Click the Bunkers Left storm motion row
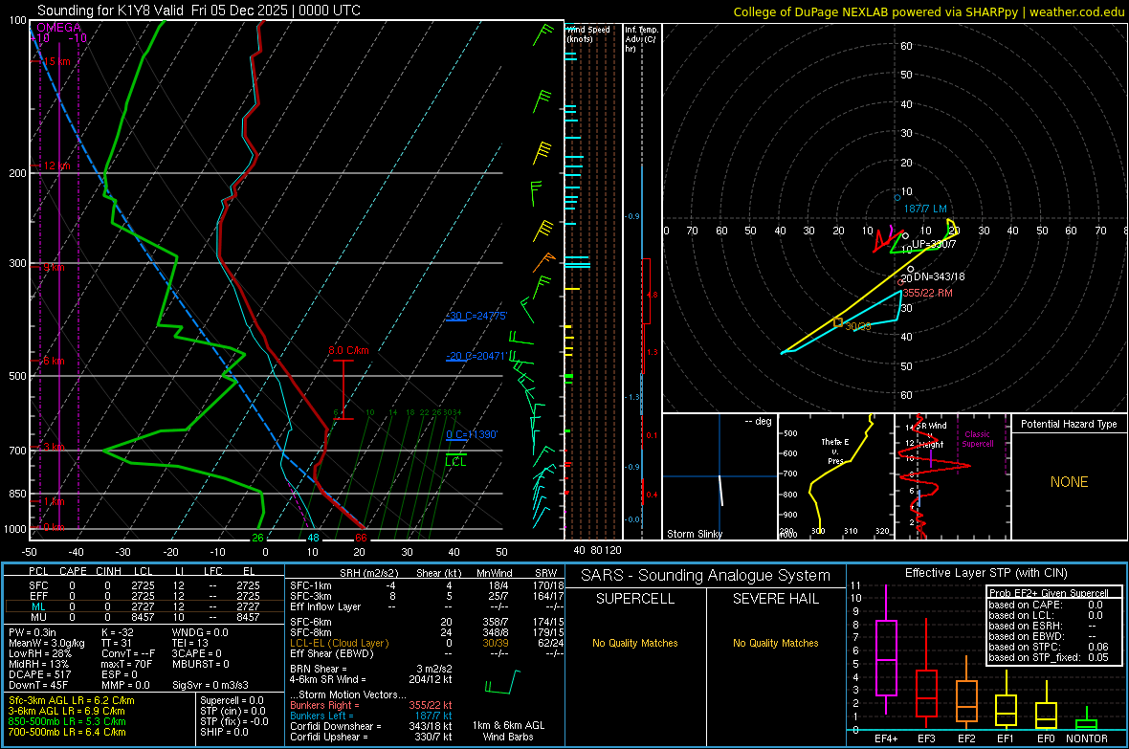 pos(371,716)
